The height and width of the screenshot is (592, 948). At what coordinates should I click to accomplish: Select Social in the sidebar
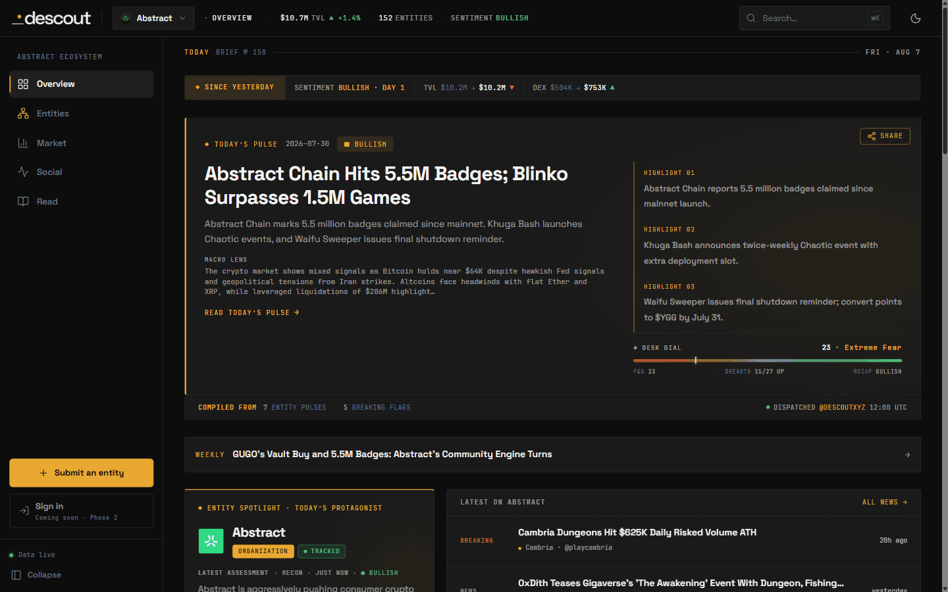(82, 172)
